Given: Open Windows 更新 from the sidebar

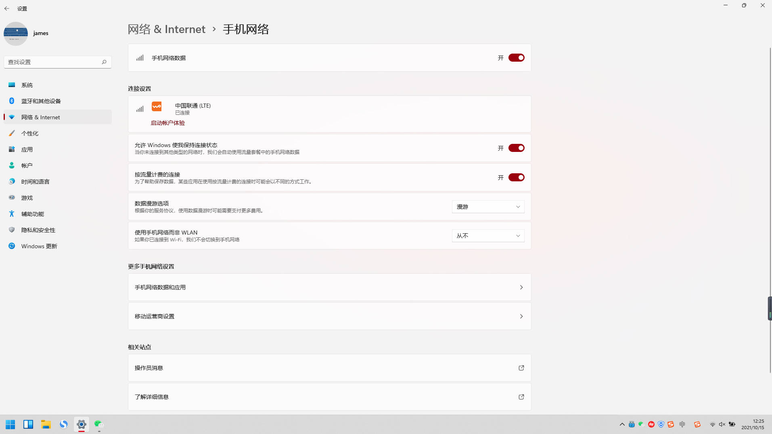Looking at the screenshot, I should 39,246.
